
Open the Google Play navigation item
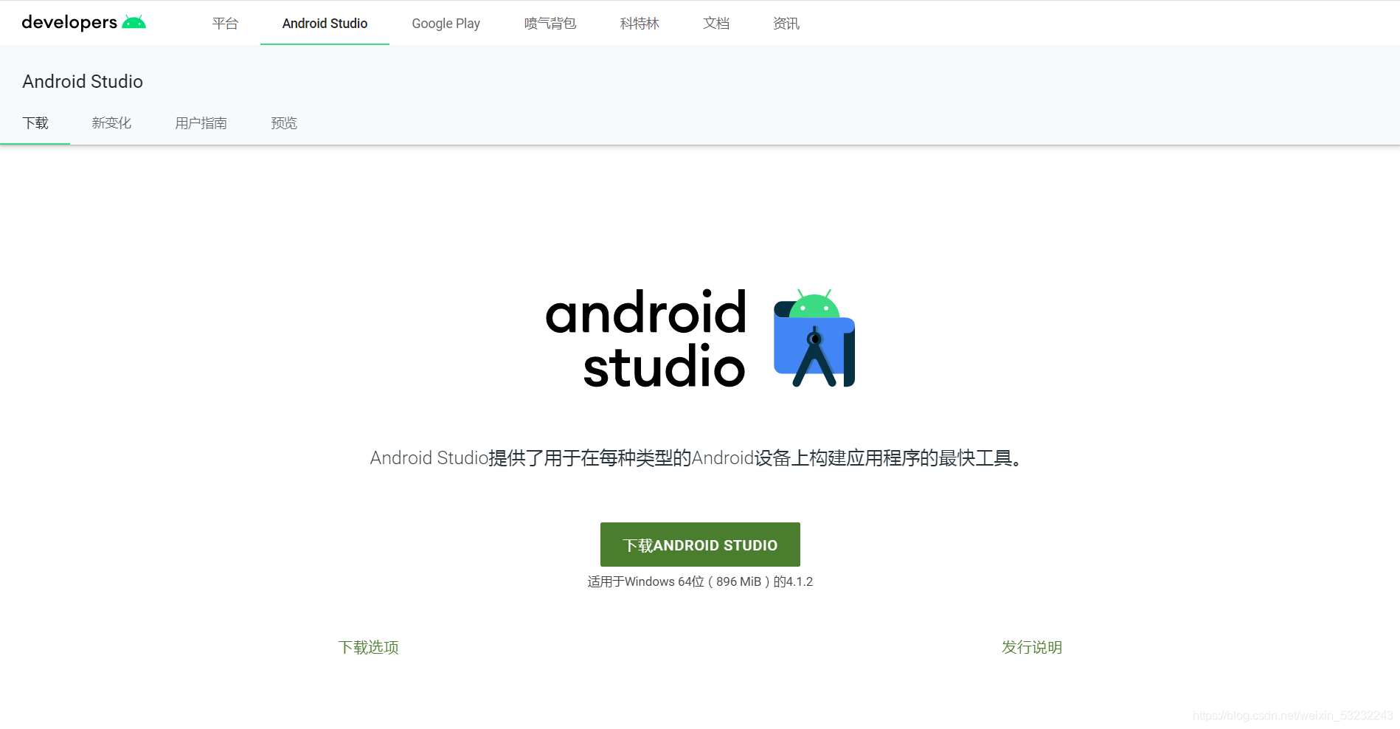pos(446,24)
